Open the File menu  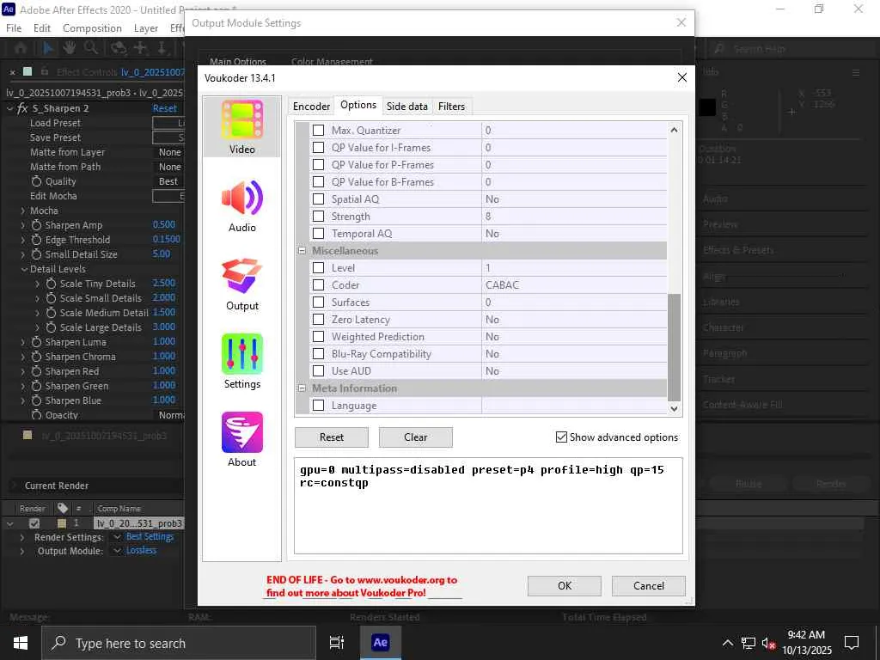coord(14,28)
